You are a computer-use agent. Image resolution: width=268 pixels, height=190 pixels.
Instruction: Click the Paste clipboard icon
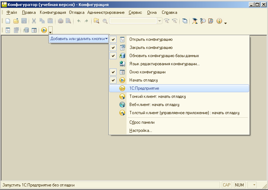click(50, 21)
